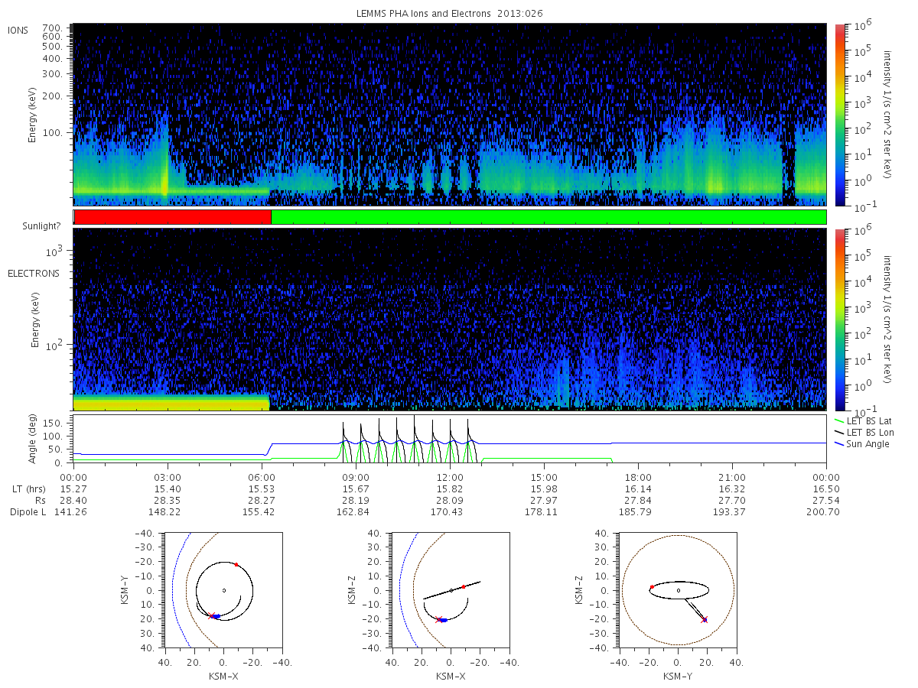Click the electrons intensity color scale bar

pyautogui.click(x=839, y=319)
